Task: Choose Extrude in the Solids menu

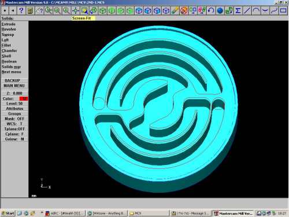Action: (x=9, y=24)
